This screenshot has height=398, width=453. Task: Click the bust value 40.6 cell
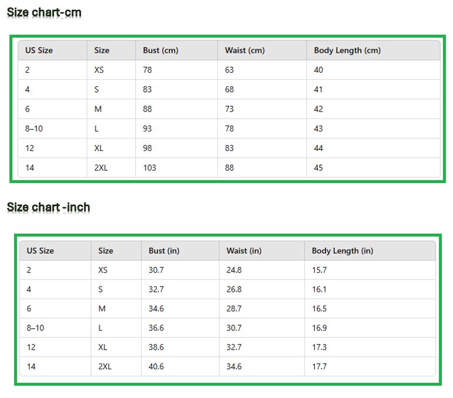coord(156,366)
